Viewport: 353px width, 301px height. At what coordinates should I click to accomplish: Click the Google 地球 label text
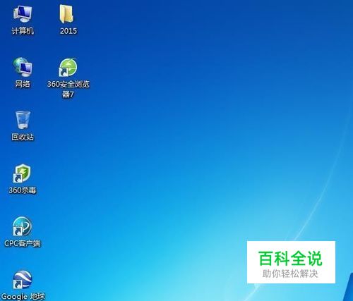click(23, 297)
